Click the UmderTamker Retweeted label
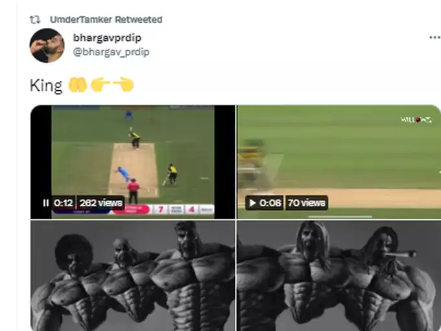Screen dimensions: 441x331 click(x=106, y=19)
